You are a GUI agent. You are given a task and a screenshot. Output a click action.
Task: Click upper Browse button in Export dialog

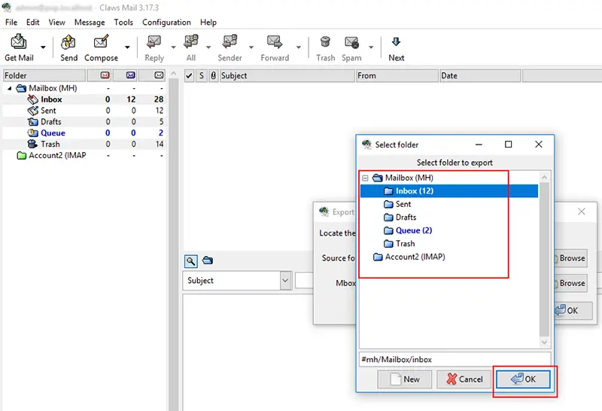tap(571, 258)
